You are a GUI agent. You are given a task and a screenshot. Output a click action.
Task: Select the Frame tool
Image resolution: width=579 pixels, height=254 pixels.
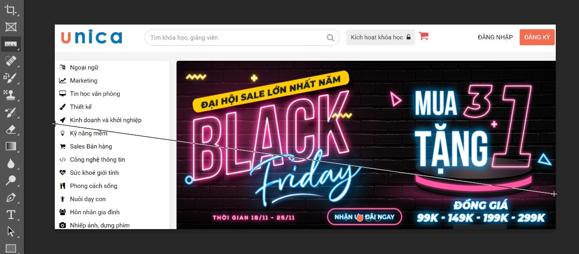[11, 27]
